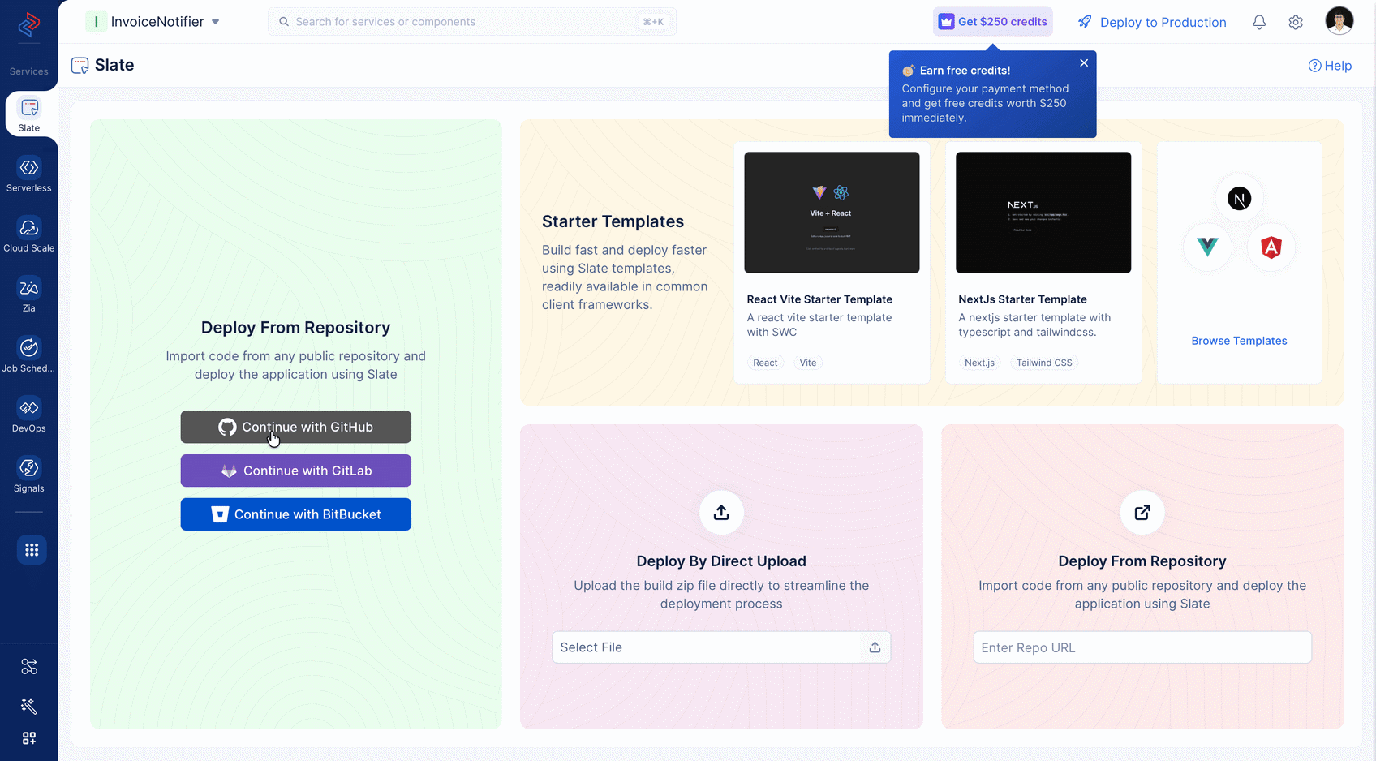Click the Vite tag chip
The image size is (1376, 761).
(808, 363)
